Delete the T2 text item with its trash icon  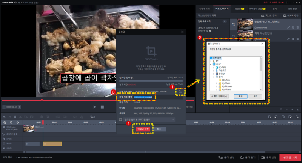coord(297,27)
